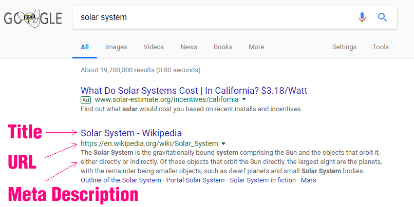Click the Ad badge label
This screenshot has width=414, height=207.
[x=86, y=100]
